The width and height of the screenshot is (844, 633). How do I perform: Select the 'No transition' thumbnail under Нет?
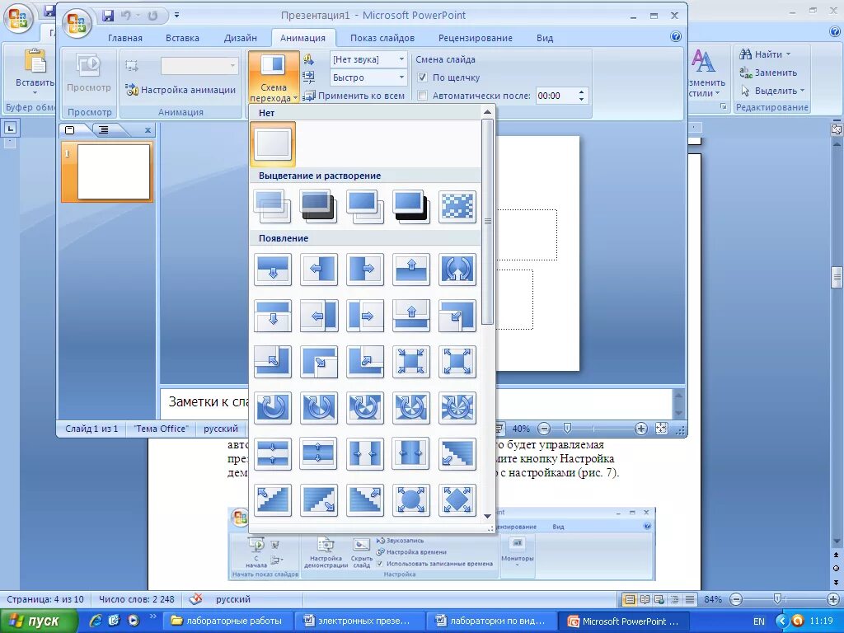pyautogui.click(x=273, y=144)
